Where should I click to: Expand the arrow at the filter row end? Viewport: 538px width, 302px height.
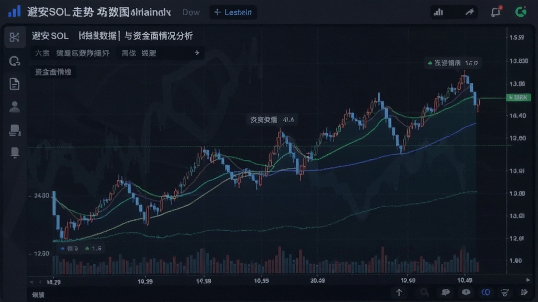197,53
